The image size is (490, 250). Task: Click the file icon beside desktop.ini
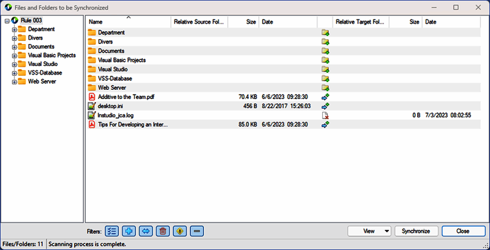pyautogui.click(x=91, y=106)
